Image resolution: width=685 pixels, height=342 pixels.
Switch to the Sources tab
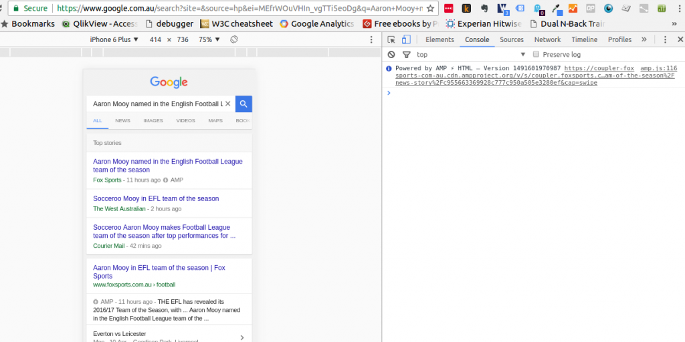click(512, 39)
